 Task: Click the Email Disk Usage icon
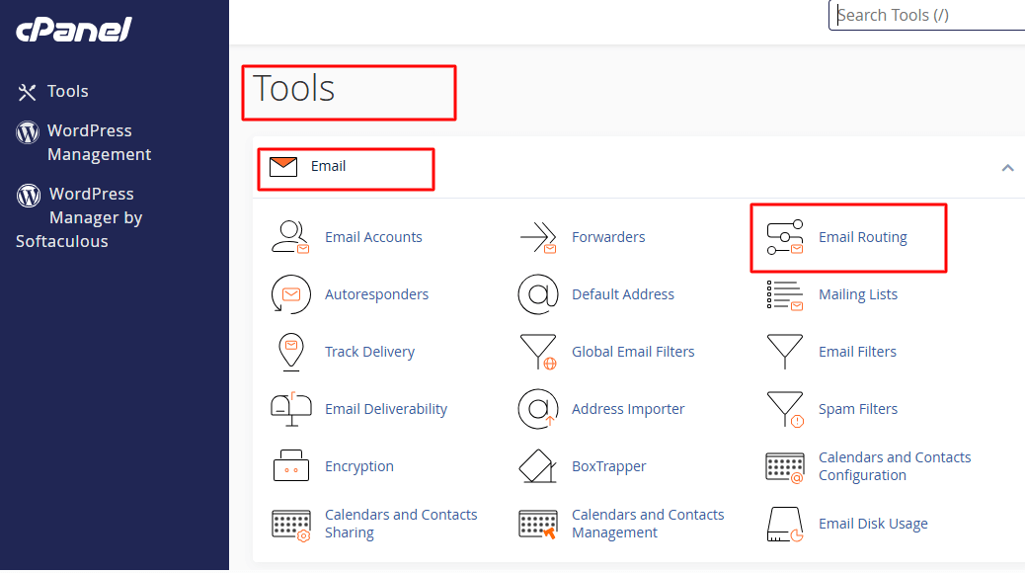click(x=784, y=524)
